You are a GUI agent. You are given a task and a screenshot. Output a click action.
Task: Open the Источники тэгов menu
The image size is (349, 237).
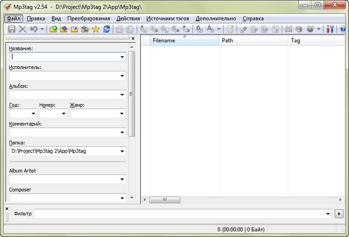click(168, 19)
